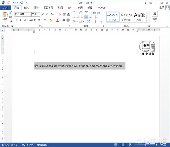The image size is (170, 147).
Task: Click the 登录 sign-in link
Action: (x=162, y=8)
